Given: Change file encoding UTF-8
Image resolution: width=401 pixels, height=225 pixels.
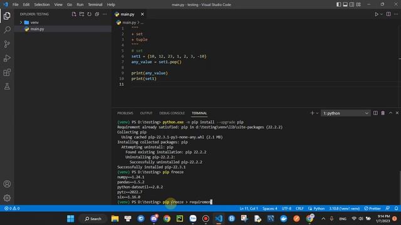Looking at the screenshot, I should (x=286, y=208).
